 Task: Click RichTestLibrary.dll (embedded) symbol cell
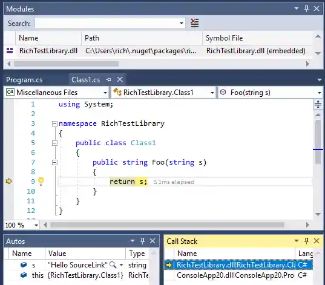(x=256, y=51)
